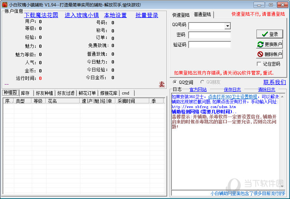The width and height of the screenshot is (290, 199).
Task: Click the 下载魔法花园 link
Action: (x=41, y=15)
